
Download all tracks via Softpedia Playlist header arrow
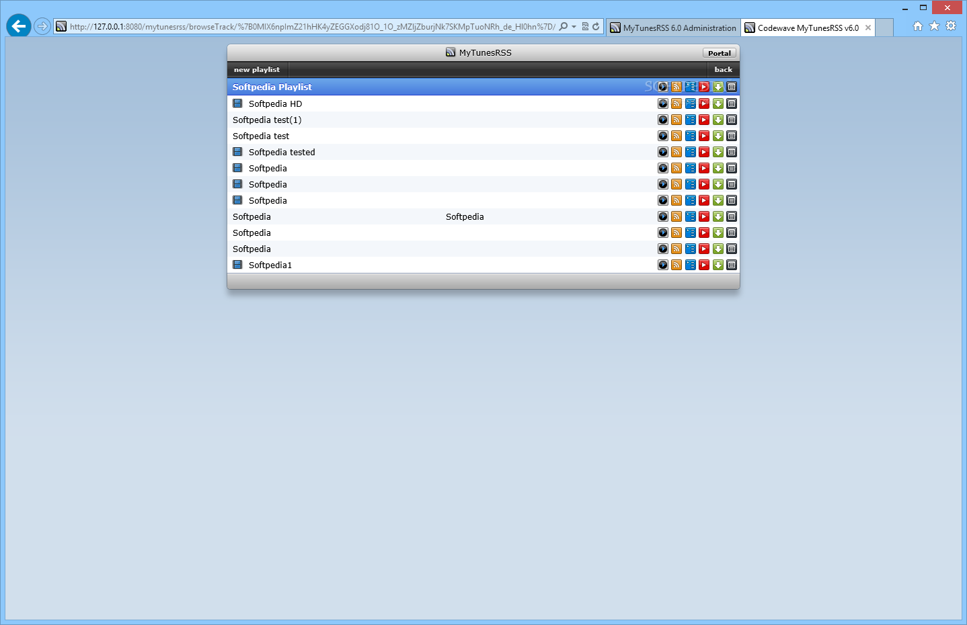[x=718, y=87]
